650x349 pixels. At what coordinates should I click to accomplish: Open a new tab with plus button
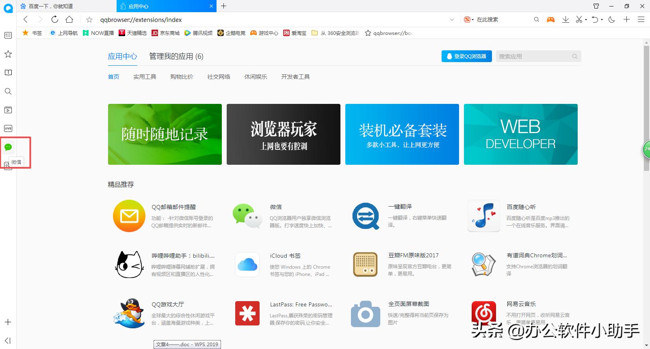coord(224,6)
